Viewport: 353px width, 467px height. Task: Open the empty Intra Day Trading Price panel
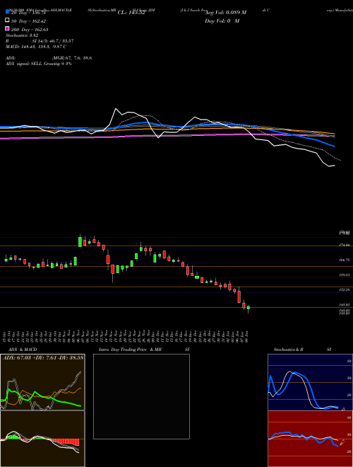click(x=141, y=396)
